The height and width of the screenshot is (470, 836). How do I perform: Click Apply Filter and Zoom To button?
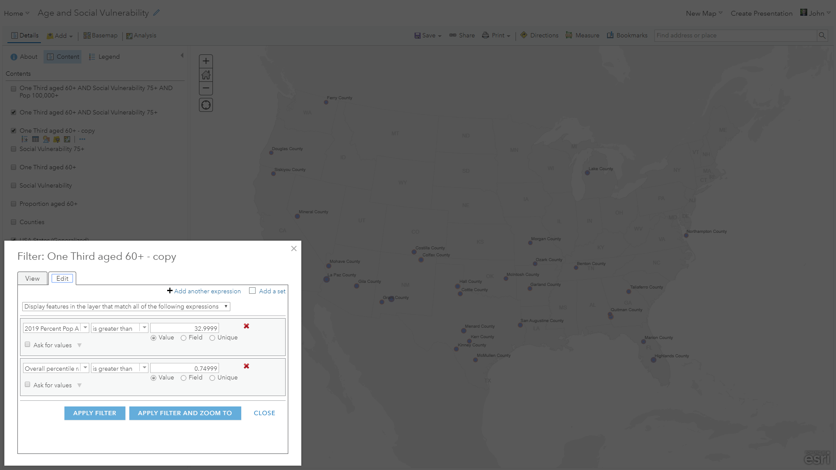185,413
